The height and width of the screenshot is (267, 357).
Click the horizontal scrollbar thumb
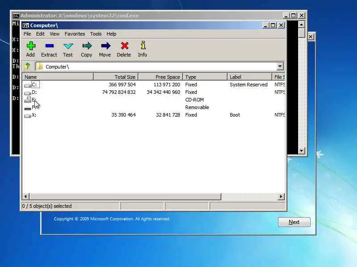point(125,197)
